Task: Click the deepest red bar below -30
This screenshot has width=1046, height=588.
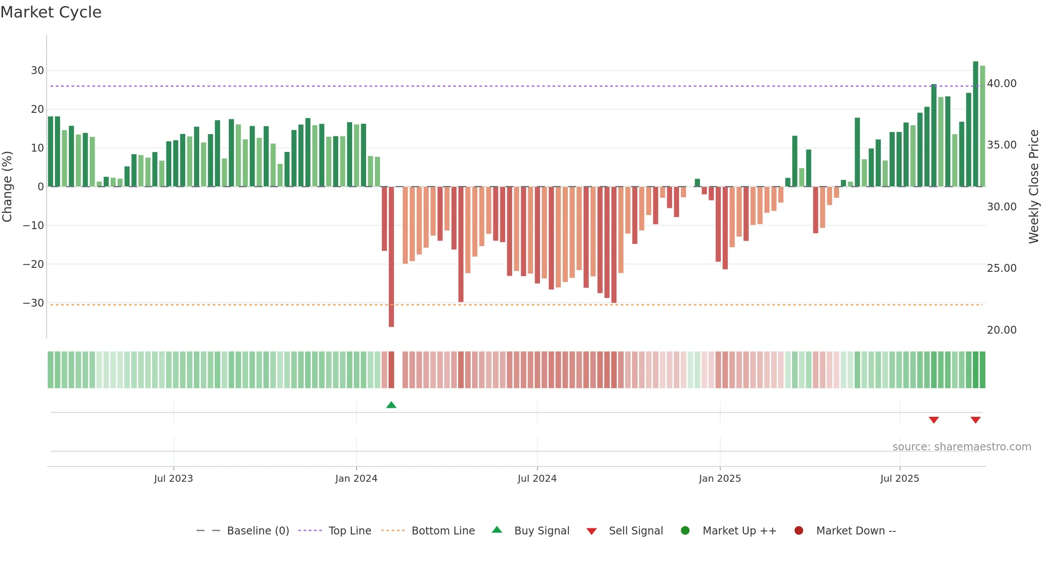Action: pyautogui.click(x=391, y=257)
